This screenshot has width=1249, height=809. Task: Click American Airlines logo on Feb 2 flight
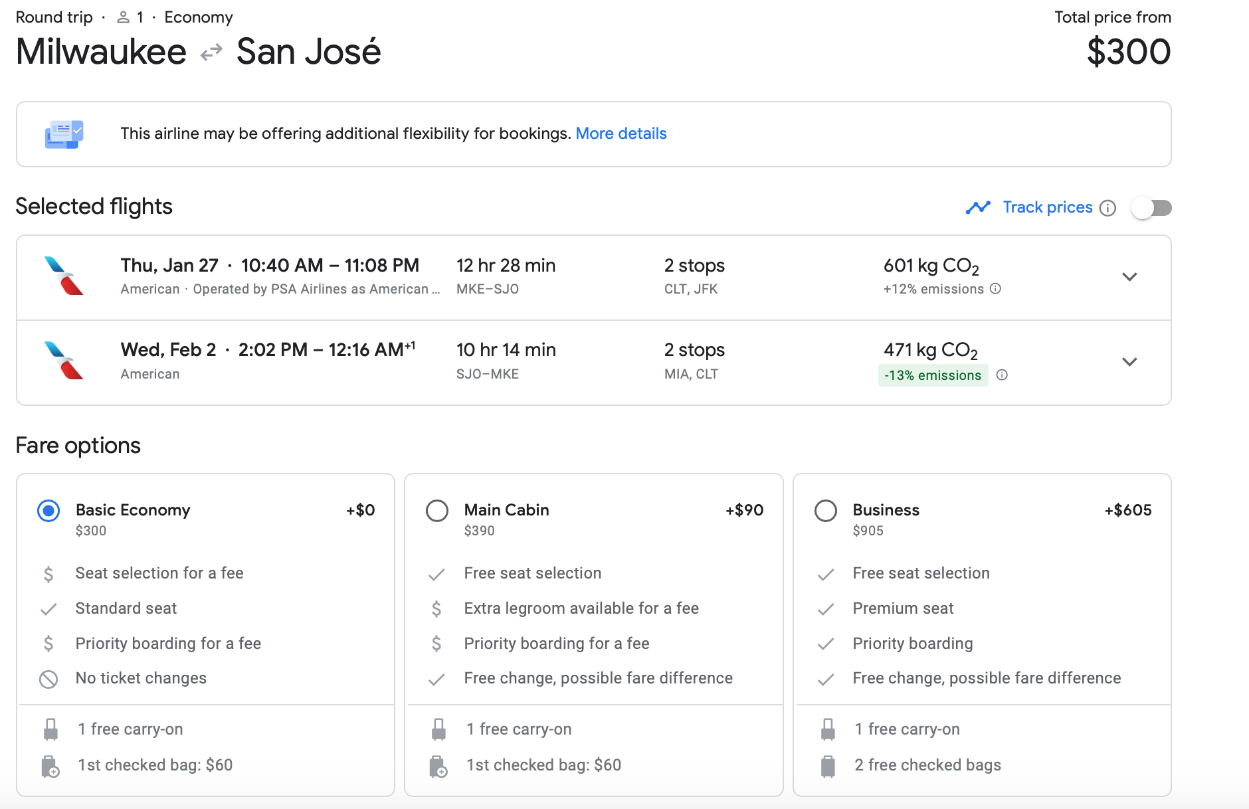tap(64, 361)
